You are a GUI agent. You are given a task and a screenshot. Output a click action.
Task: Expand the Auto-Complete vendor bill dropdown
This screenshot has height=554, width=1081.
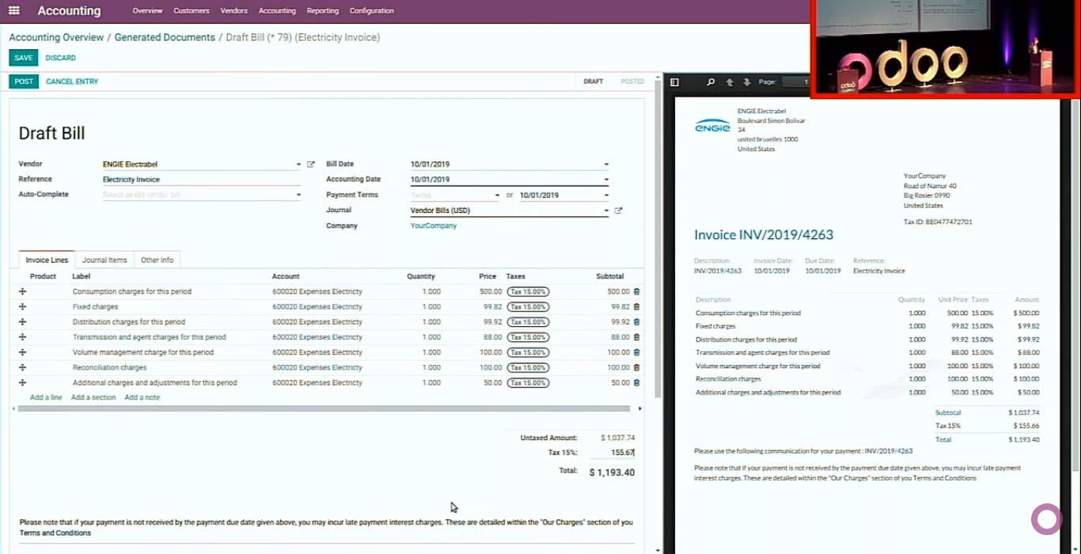tap(298, 195)
